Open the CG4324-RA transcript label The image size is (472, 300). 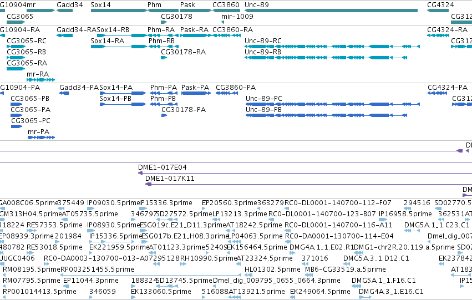(x=447, y=29)
